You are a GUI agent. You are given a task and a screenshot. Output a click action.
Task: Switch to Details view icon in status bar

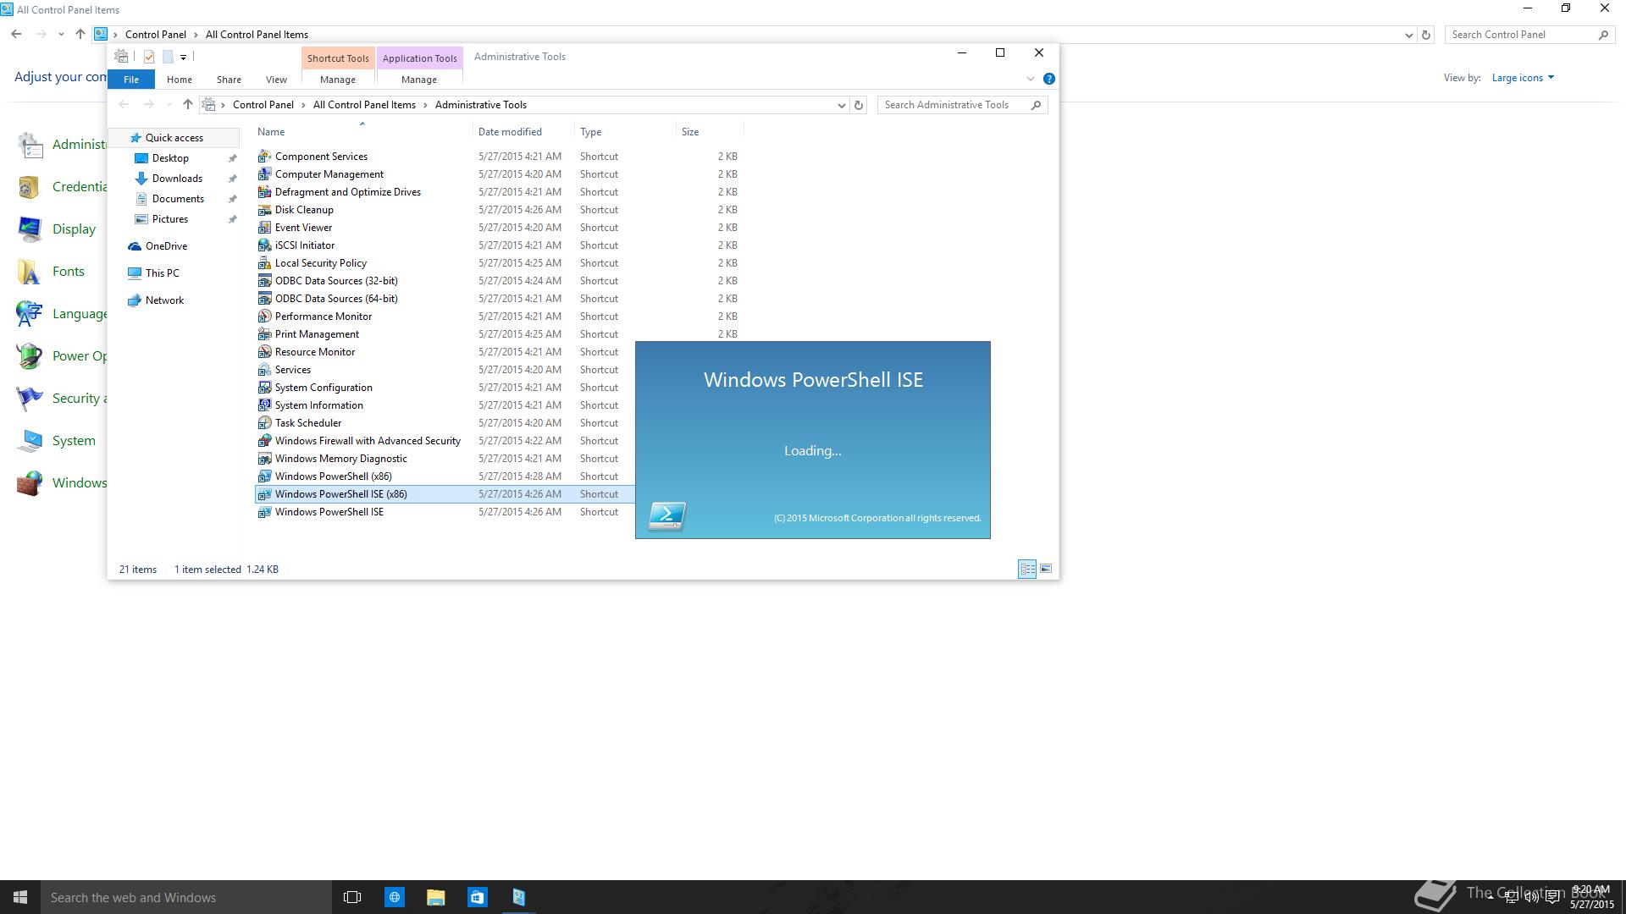tap(1027, 569)
